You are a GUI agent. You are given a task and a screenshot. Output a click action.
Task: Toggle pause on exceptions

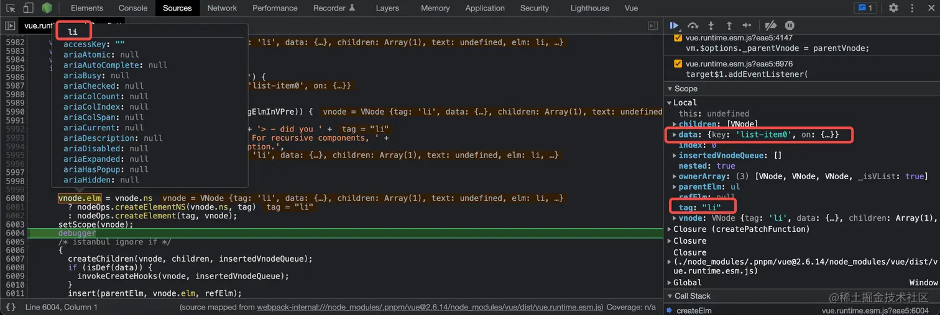(790, 25)
